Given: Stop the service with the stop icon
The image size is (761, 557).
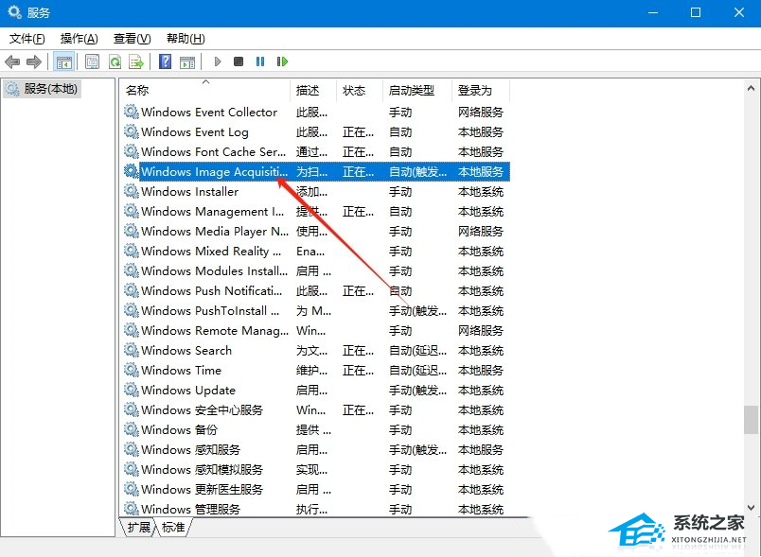Looking at the screenshot, I should 239,61.
